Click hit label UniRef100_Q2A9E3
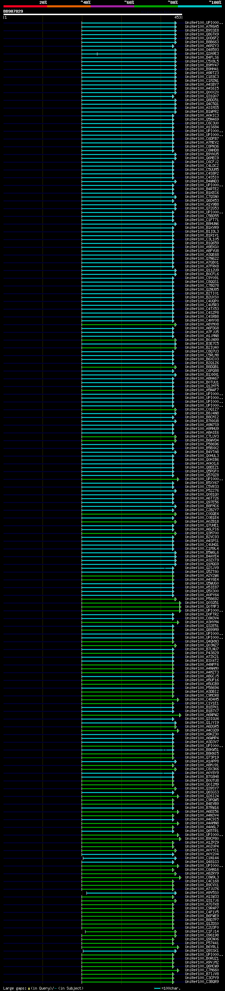The image size is (225, 991). pos(202,54)
